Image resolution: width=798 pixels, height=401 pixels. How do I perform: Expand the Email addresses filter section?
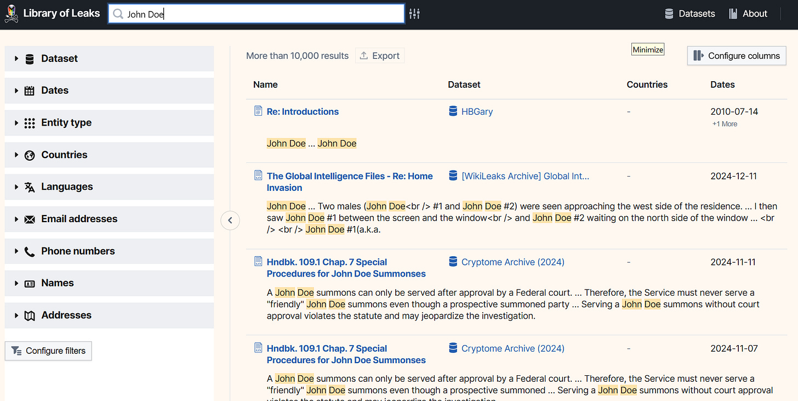coord(109,219)
